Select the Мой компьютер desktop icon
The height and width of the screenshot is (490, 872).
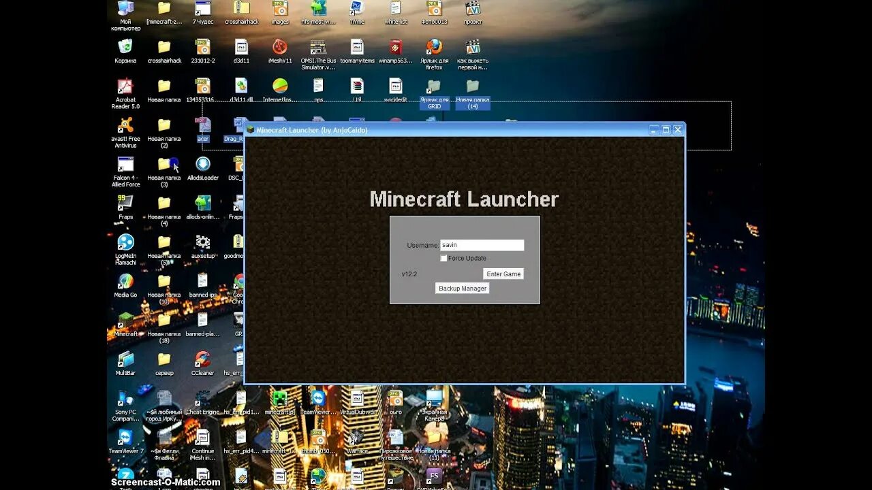click(125, 10)
